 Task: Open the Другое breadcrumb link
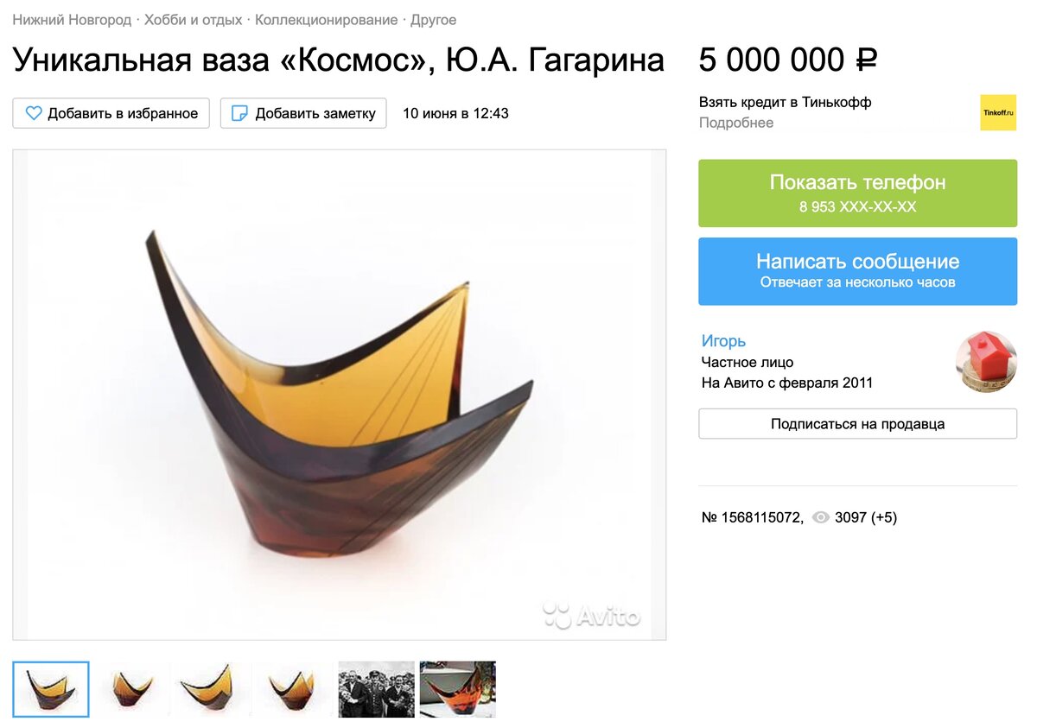point(434,19)
